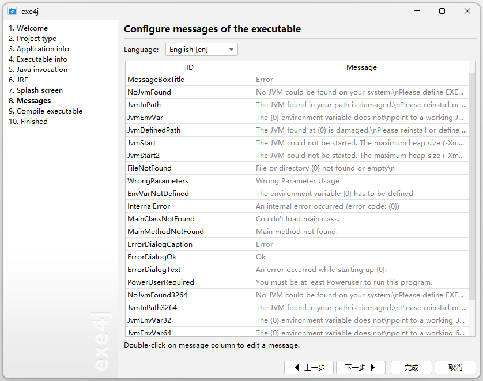Select the JvmStart ID cell
The height and width of the screenshot is (381, 483).
tap(190, 143)
